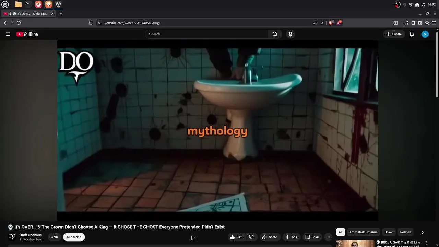This screenshot has height=247, width=439.
Task: Open Brave Shields lion icon
Action: [331, 23]
